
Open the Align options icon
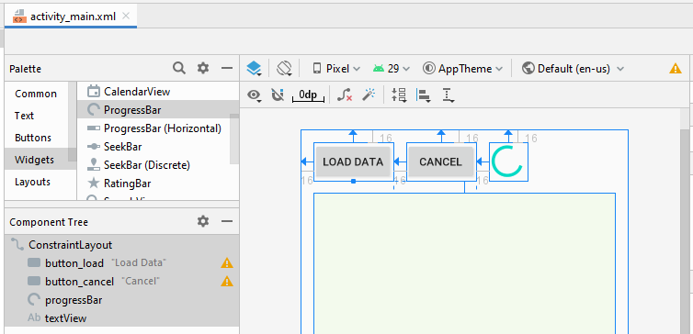coord(424,95)
